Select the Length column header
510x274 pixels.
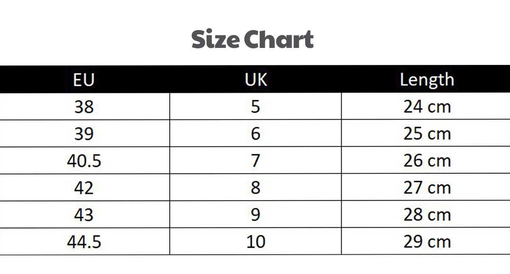[x=427, y=80]
